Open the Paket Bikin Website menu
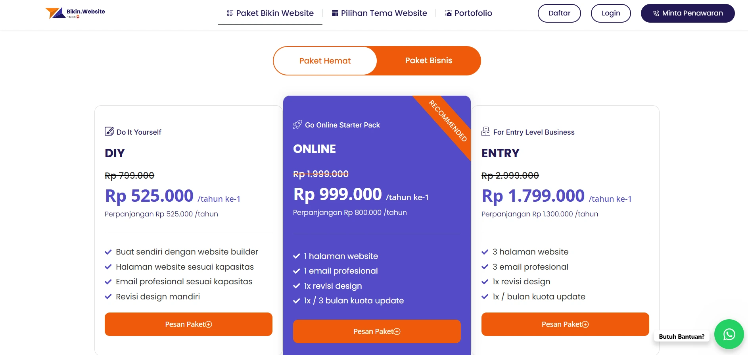 click(x=275, y=13)
